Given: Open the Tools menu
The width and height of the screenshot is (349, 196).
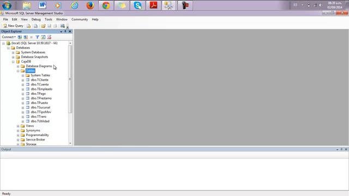Looking at the screenshot, I should [49, 20].
